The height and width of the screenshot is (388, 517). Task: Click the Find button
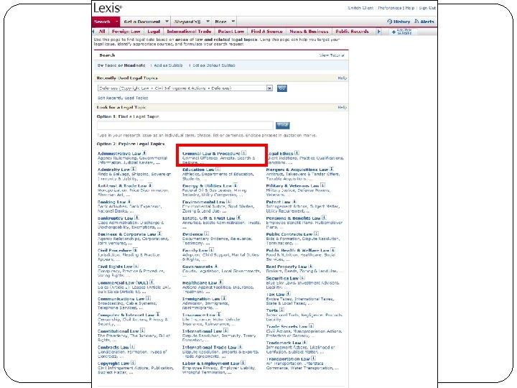(x=283, y=125)
